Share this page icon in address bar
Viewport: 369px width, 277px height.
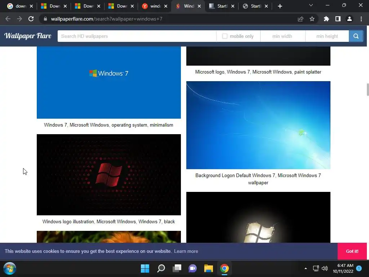(x=301, y=19)
